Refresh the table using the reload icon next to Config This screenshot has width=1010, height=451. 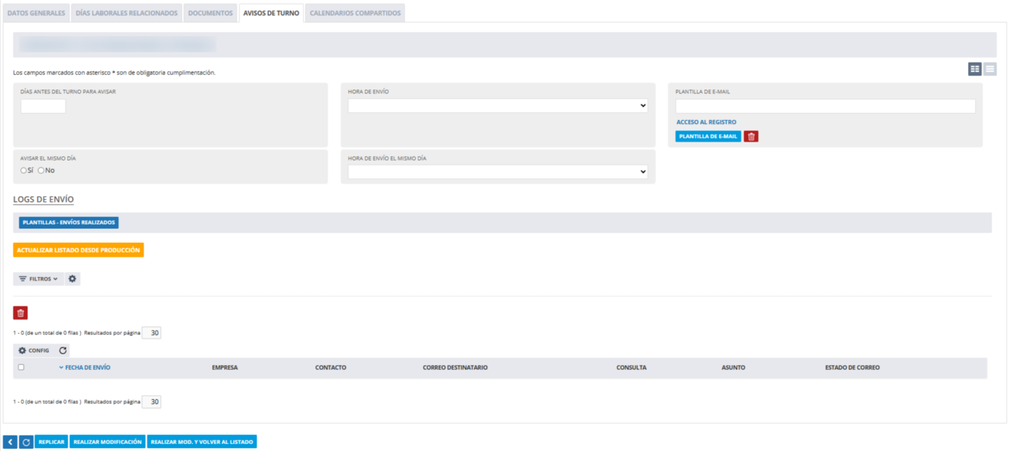[x=62, y=350]
